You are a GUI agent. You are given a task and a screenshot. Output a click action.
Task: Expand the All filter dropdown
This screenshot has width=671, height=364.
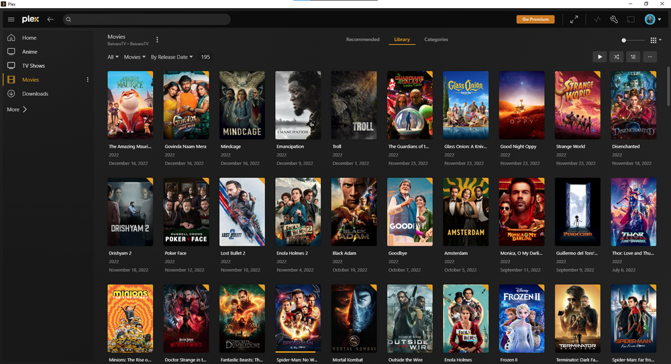click(113, 57)
